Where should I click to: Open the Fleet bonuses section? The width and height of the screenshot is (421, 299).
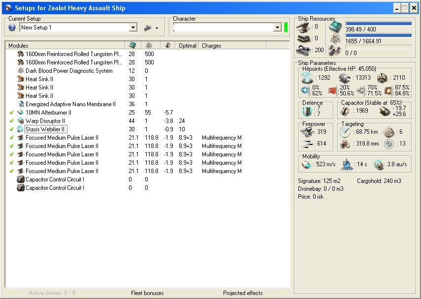tap(147, 293)
